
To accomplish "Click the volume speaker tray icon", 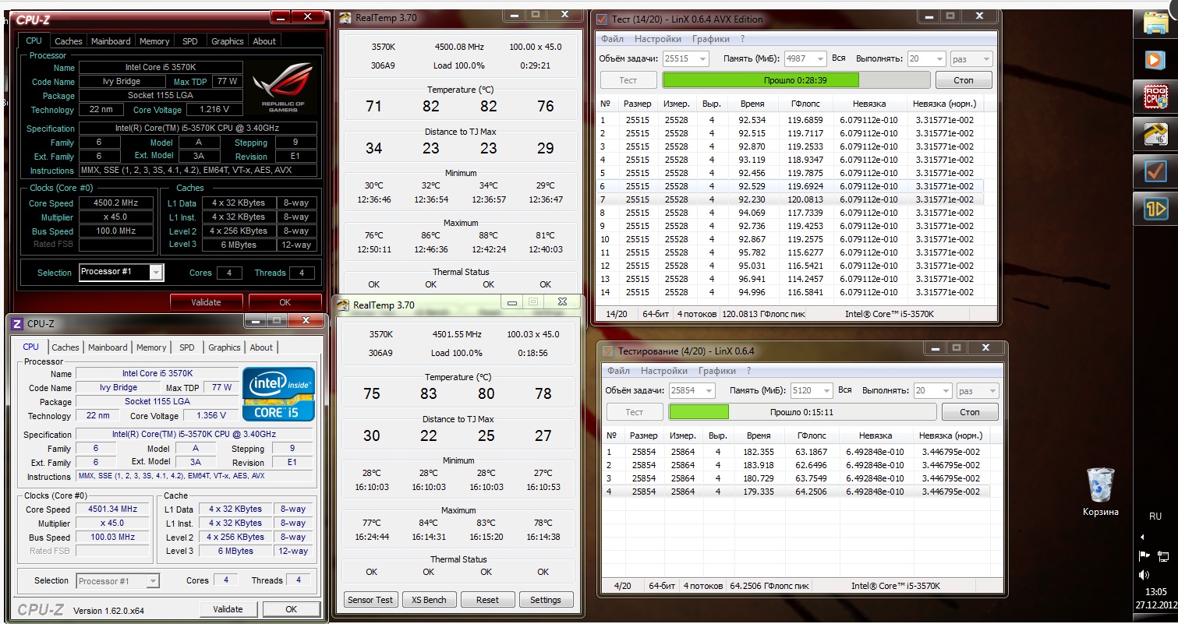I will [x=1144, y=575].
